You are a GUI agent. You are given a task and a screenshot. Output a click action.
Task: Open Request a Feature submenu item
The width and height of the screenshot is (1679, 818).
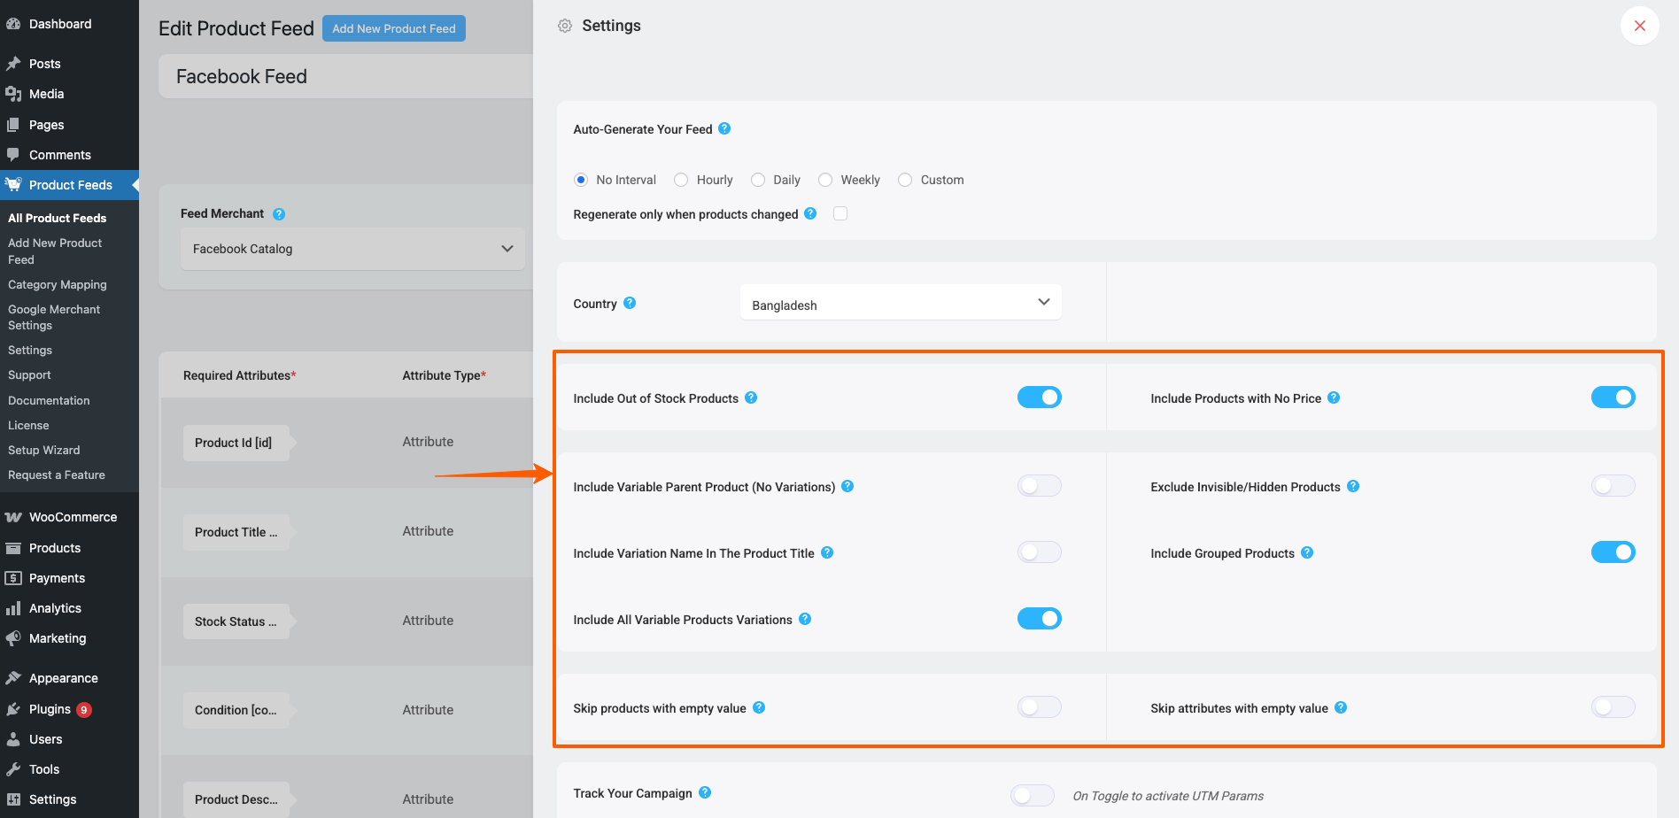[57, 475]
